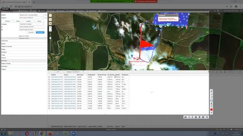Open the Поездки item at list bottom
Viewport: 243px width, 136px height.
coord(24,69)
